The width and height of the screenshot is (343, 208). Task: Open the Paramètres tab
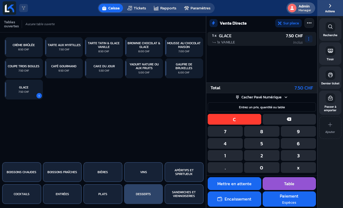(x=197, y=8)
